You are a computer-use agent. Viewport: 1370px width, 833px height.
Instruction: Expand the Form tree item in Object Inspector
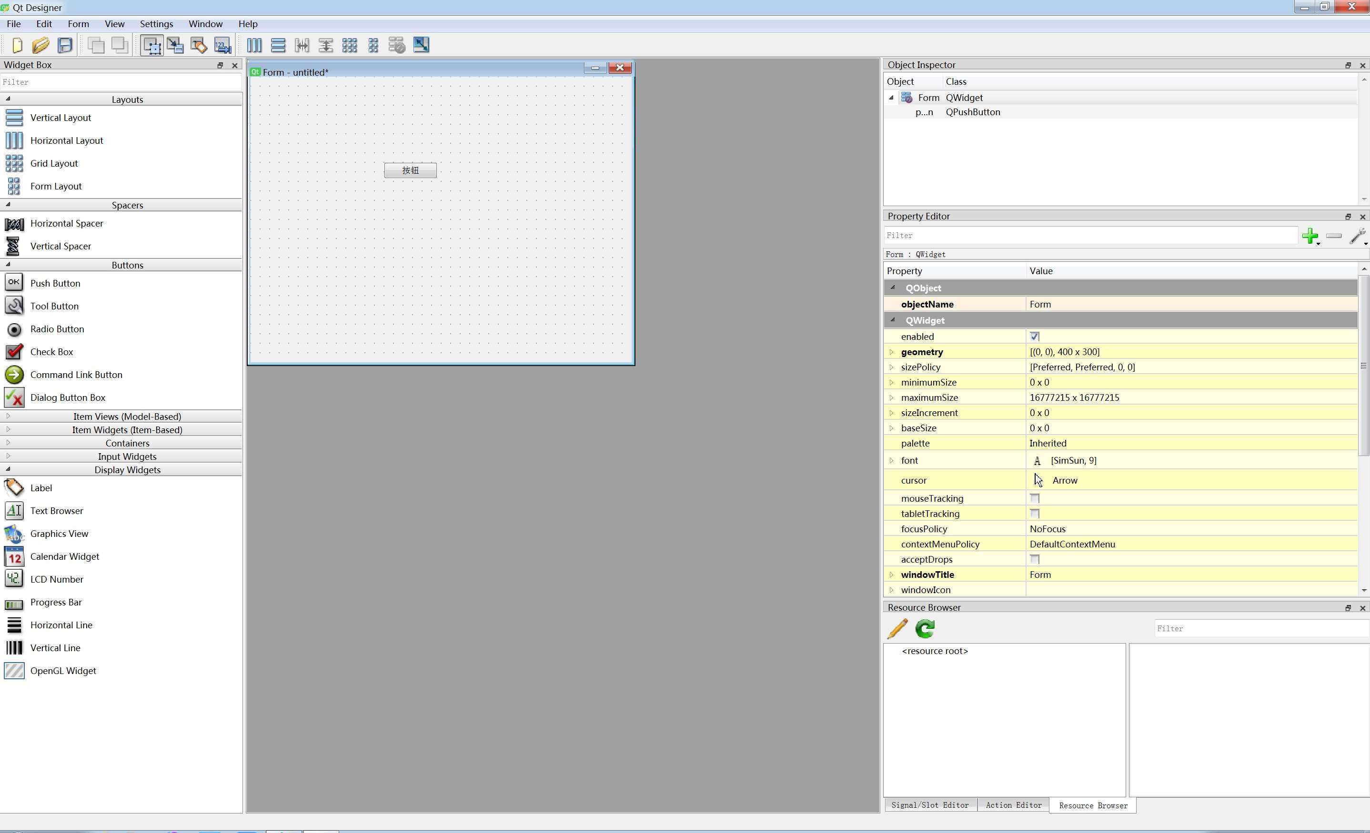[889, 98]
